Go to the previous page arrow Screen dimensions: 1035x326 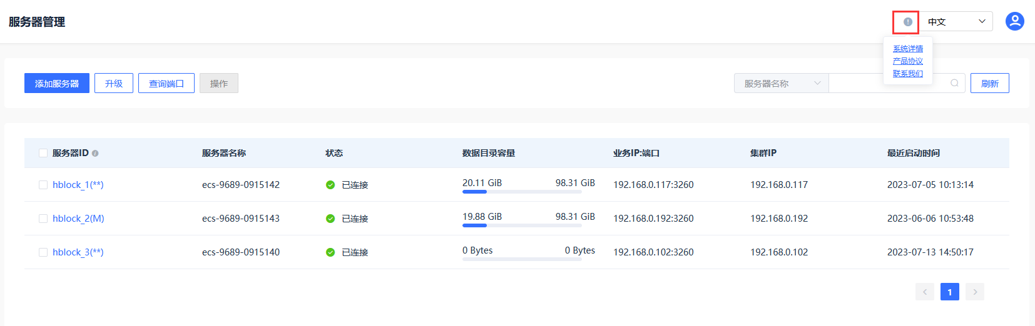925,292
